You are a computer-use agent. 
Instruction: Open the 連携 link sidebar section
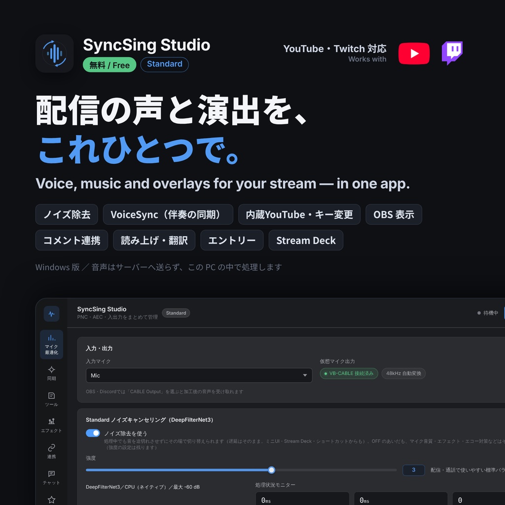(51, 452)
